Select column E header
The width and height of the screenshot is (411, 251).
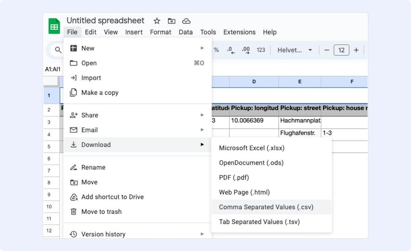point(300,82)
